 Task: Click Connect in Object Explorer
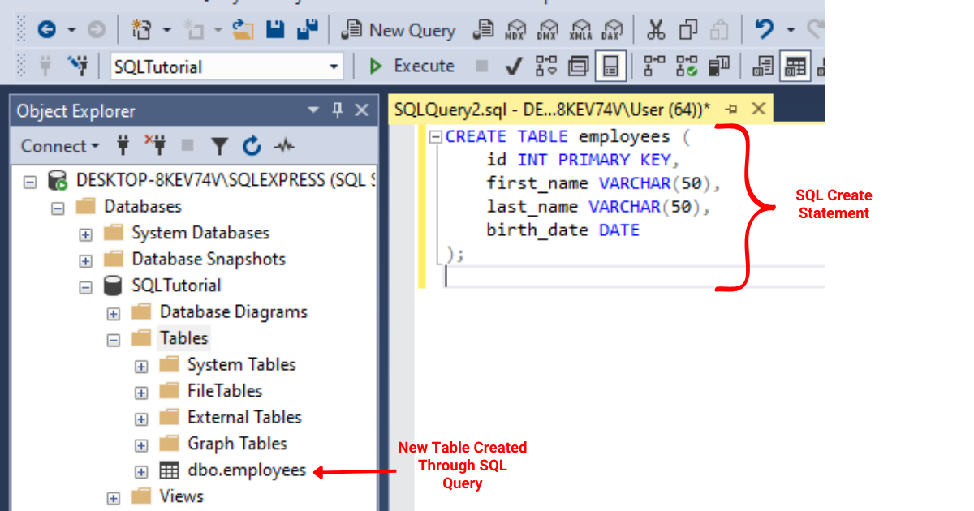[x=59, y=146]
